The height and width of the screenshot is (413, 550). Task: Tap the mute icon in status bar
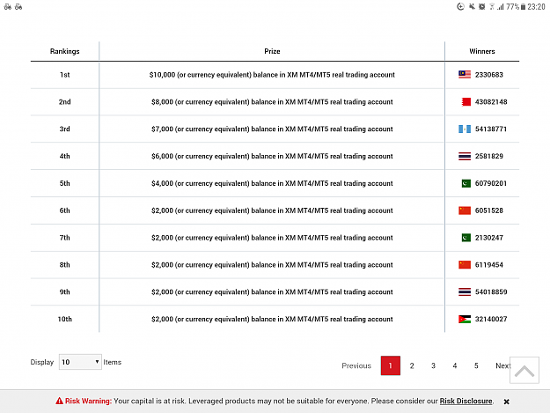[472, 7]
